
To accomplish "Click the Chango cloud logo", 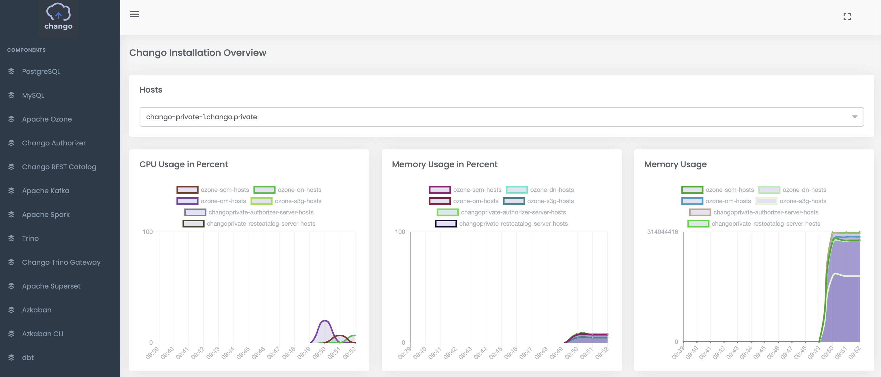I will coord(58,16).
